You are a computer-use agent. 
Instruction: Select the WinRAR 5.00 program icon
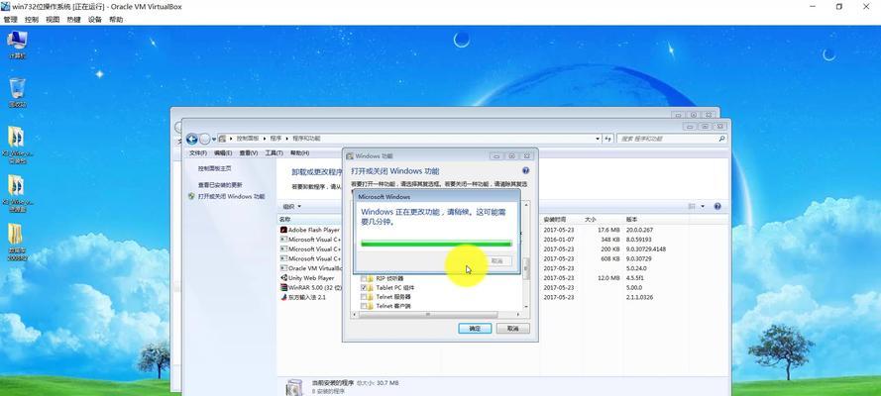pos(283,287)
